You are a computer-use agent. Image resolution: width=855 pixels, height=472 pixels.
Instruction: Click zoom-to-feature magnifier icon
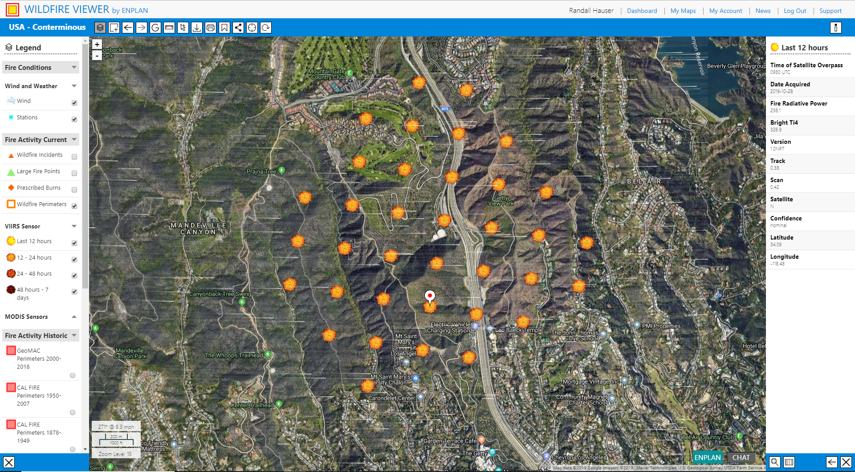775,462
